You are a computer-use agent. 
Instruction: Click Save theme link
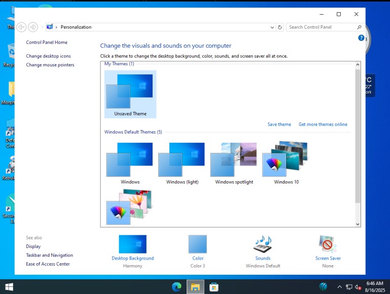tap(279, 124)
